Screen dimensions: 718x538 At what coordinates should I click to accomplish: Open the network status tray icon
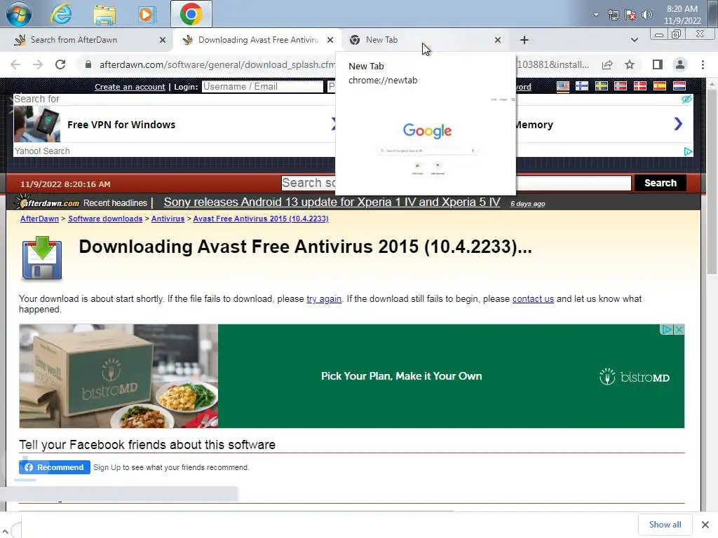[613, 15]
